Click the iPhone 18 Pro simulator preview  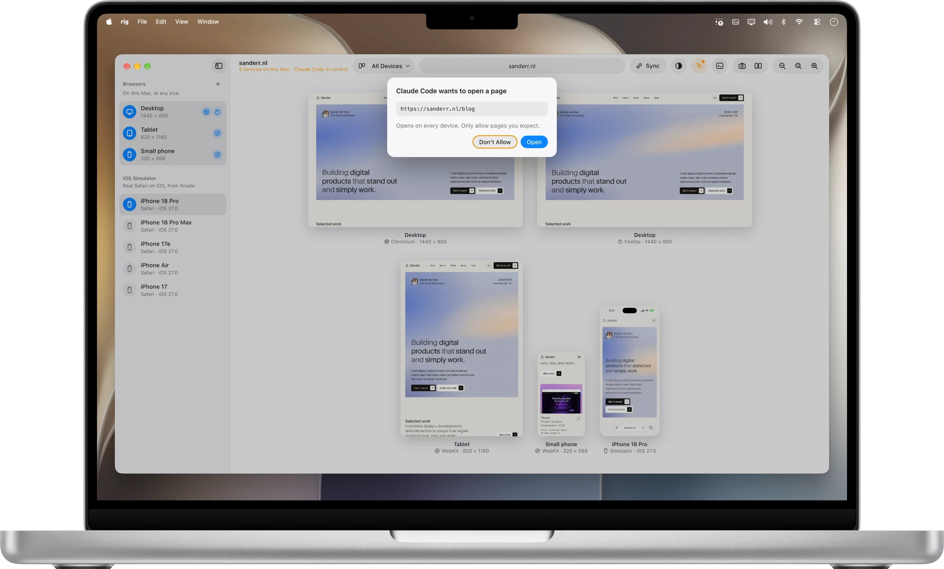pyautogui.click(x=629, y=371)
